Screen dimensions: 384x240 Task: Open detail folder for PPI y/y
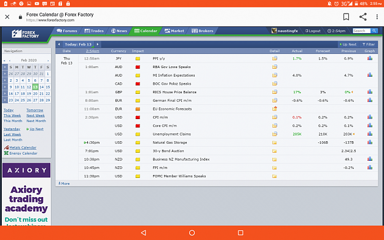274,58
